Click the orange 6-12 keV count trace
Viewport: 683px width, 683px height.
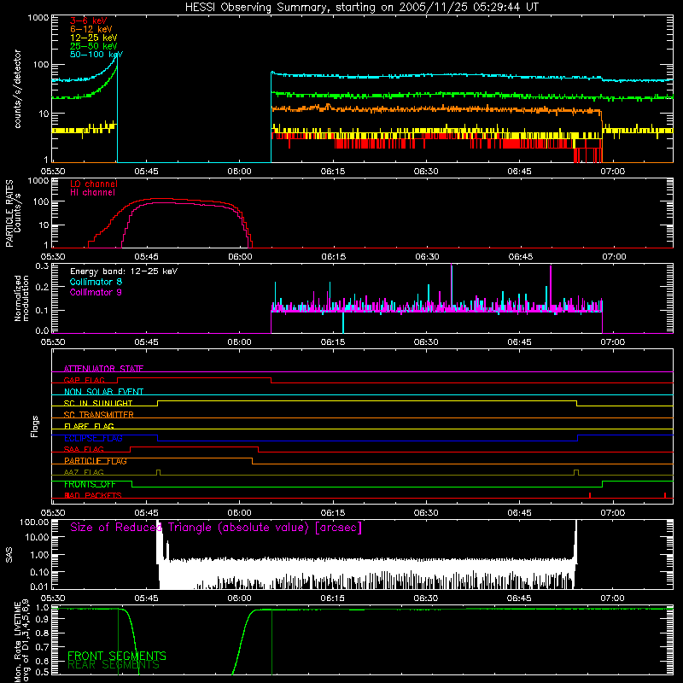(435, 109)
